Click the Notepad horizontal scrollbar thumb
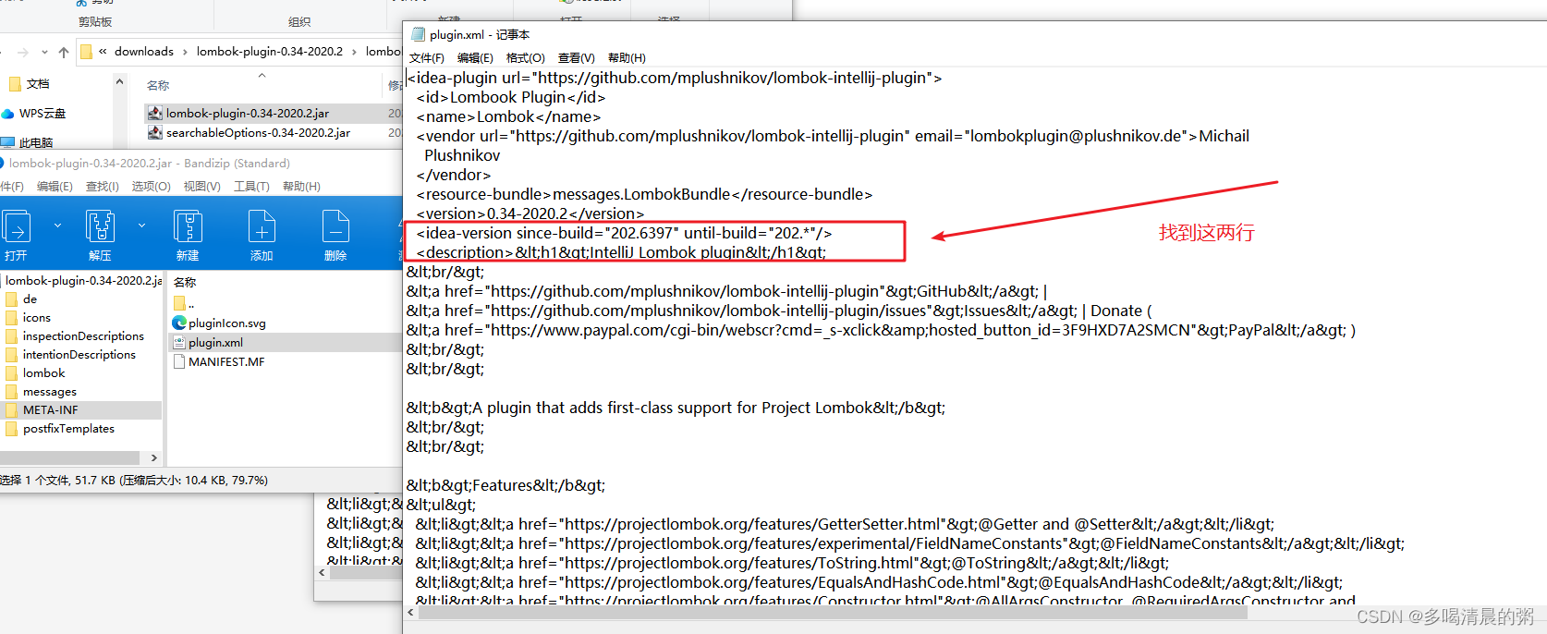 [x=831, y=613]
